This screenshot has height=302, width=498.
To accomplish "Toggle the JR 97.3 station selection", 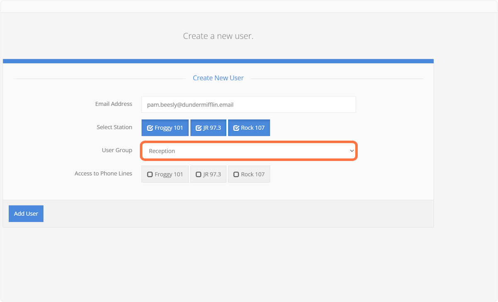I will pyautogui.click(x=208, y=127).
